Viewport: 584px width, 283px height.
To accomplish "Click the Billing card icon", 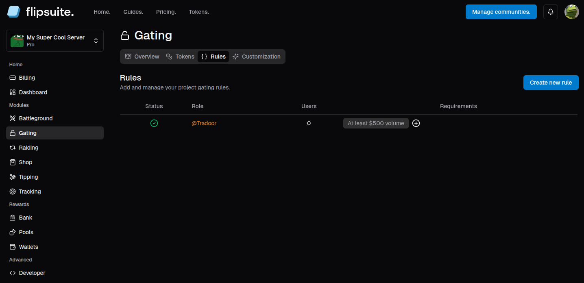I will [x=13, y=78].
